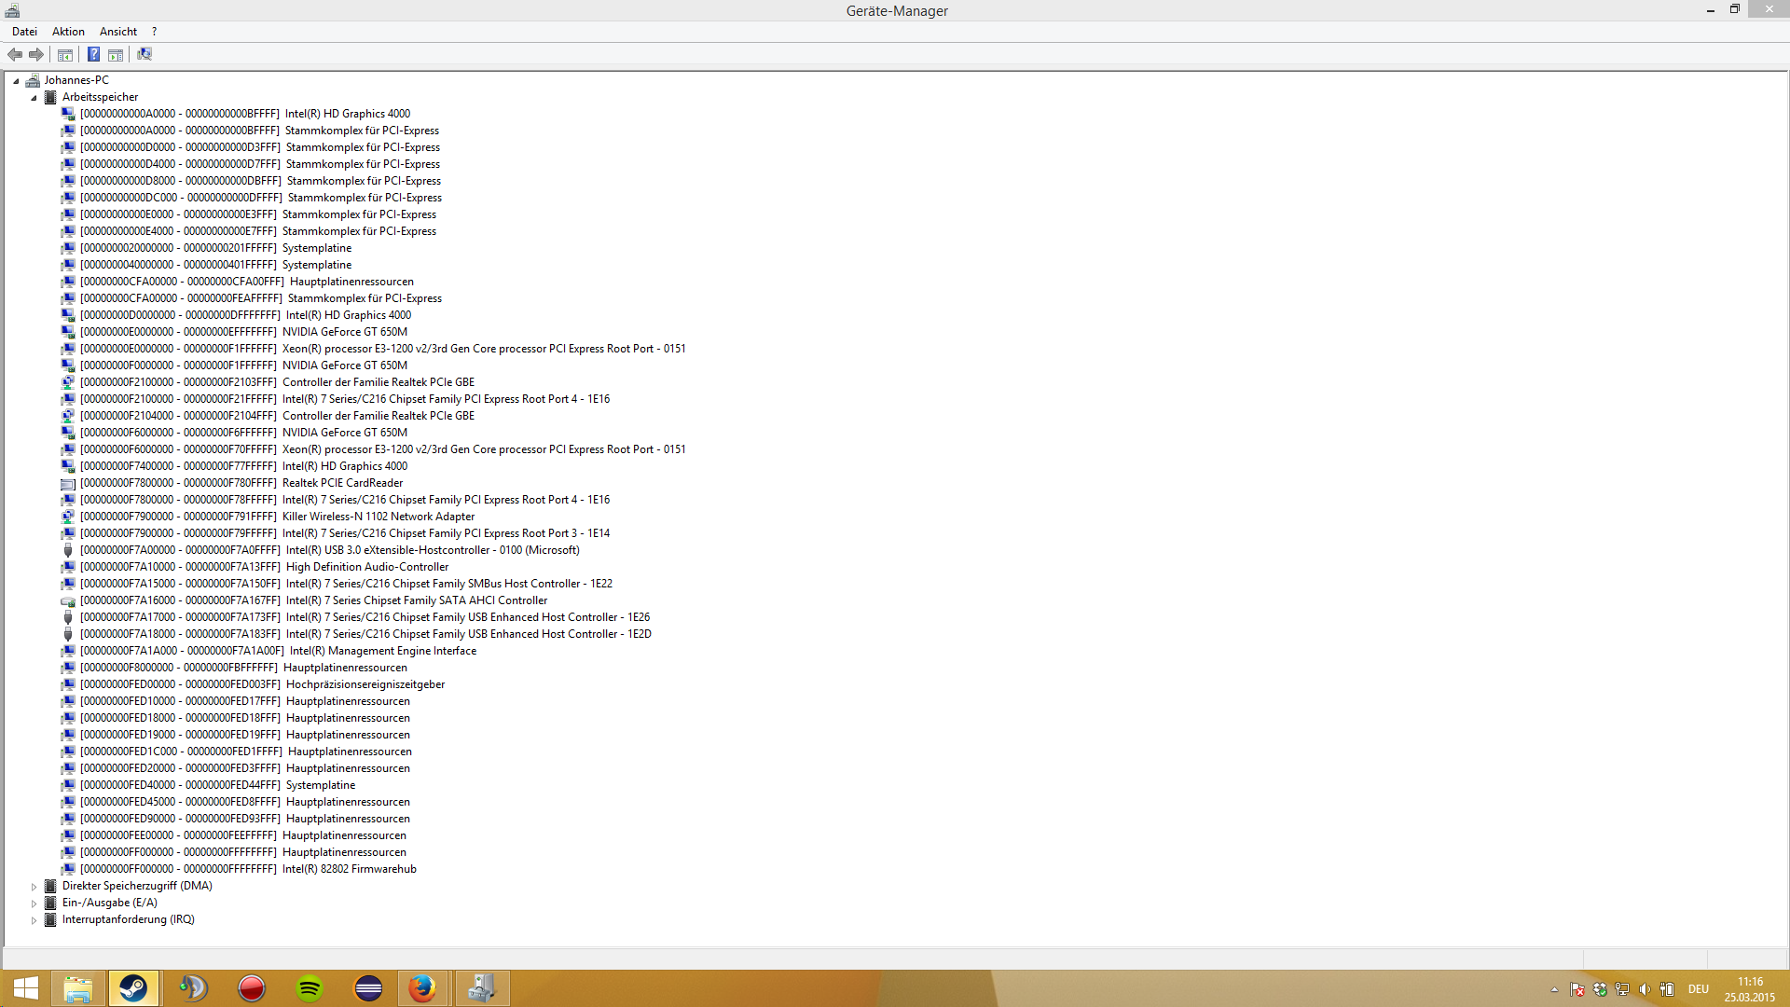Toggle the console tree pane toolbar icon
Viewport: 1790px width, 1007px height.
point(65,54)
